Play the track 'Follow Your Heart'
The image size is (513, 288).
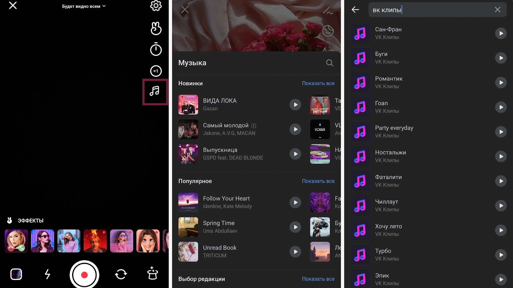coord(295,203)
